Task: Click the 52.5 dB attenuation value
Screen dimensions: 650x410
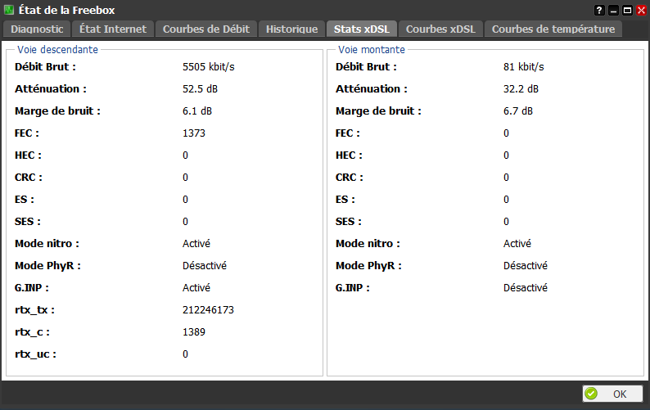Action: coord(200,88)
